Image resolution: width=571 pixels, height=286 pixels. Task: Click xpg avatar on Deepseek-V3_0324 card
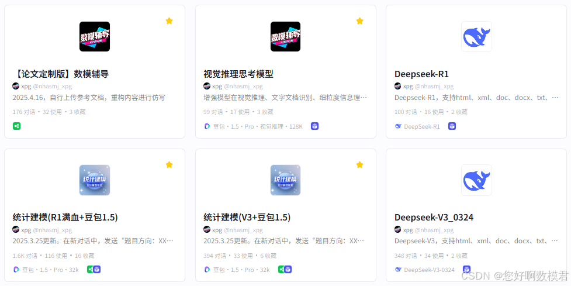coord(397,229)
